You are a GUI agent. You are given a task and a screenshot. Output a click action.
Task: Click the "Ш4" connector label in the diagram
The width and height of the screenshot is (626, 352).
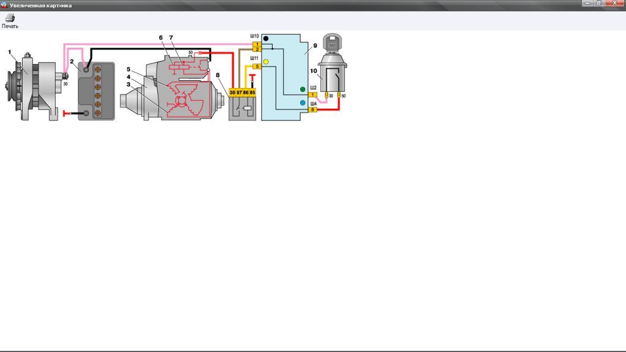[314, 104]
